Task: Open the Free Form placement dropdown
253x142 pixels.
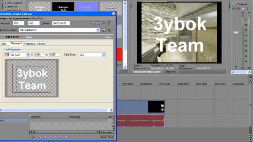Action: point(28,55)
